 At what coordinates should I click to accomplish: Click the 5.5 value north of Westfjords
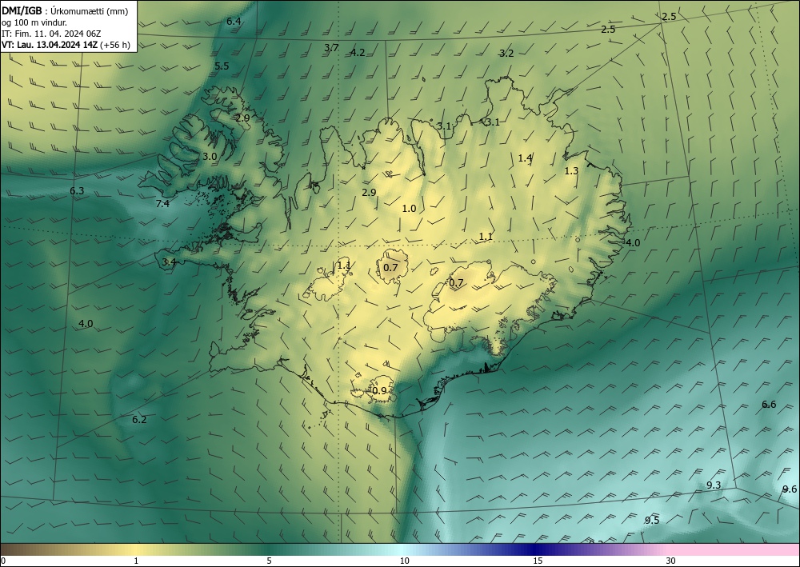[222, 66]
